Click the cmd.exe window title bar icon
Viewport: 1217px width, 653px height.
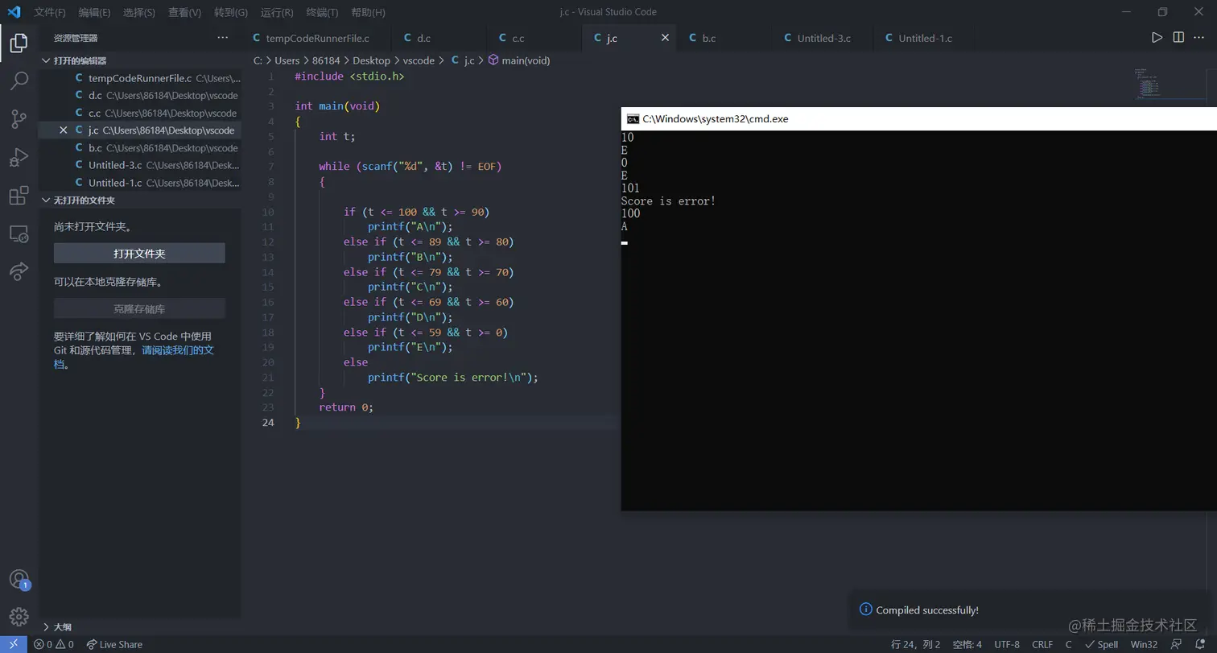pyautogui.click(x=633, y=118)
